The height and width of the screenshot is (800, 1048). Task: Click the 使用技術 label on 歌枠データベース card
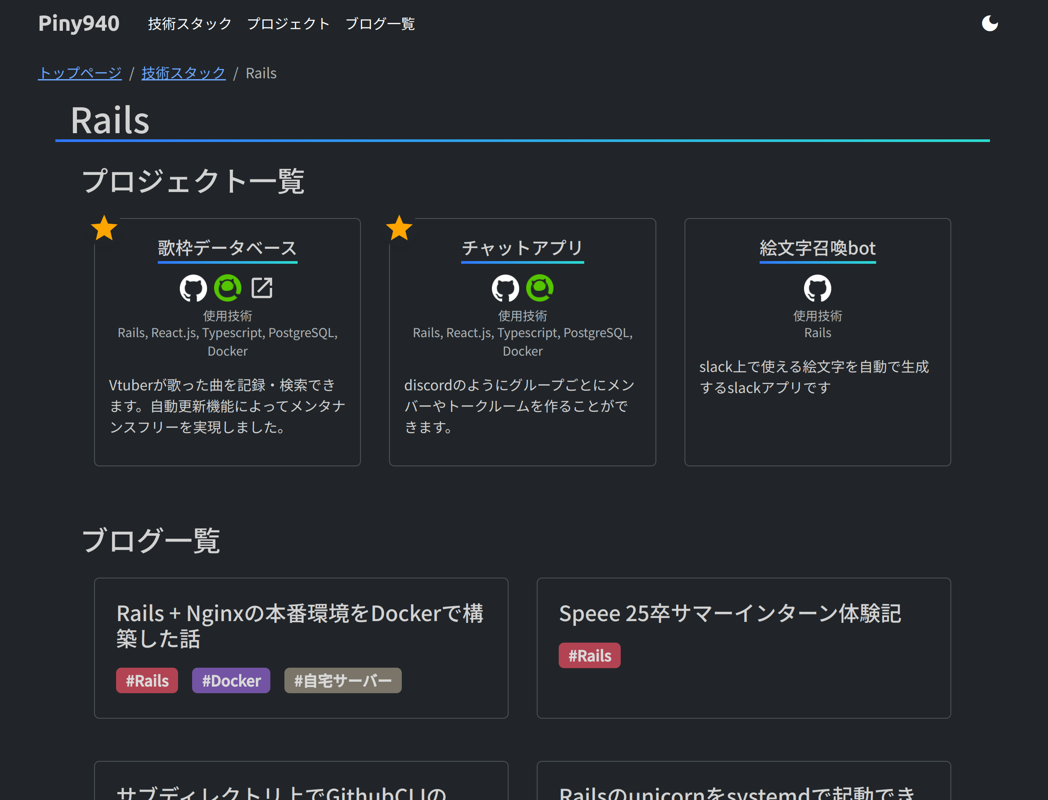(x=228, y=316)
